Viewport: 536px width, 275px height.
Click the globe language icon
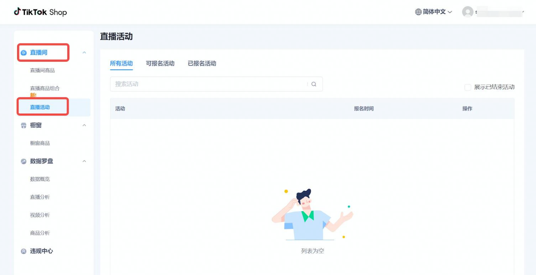418,12
